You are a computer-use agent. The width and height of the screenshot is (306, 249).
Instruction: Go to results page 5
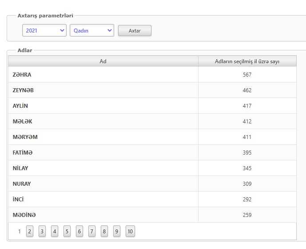point(67,231)
